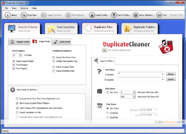Viewport: 186px width, 134px height.
Task: Click the Duplicate Cleaner red folder logo
Action: pyautogui.click(x=166, y=47)
